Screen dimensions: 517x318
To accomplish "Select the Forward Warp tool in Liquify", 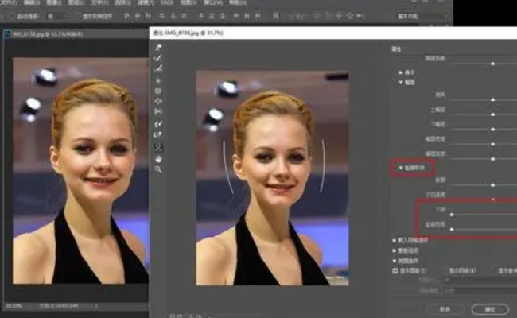I will 158,47.
